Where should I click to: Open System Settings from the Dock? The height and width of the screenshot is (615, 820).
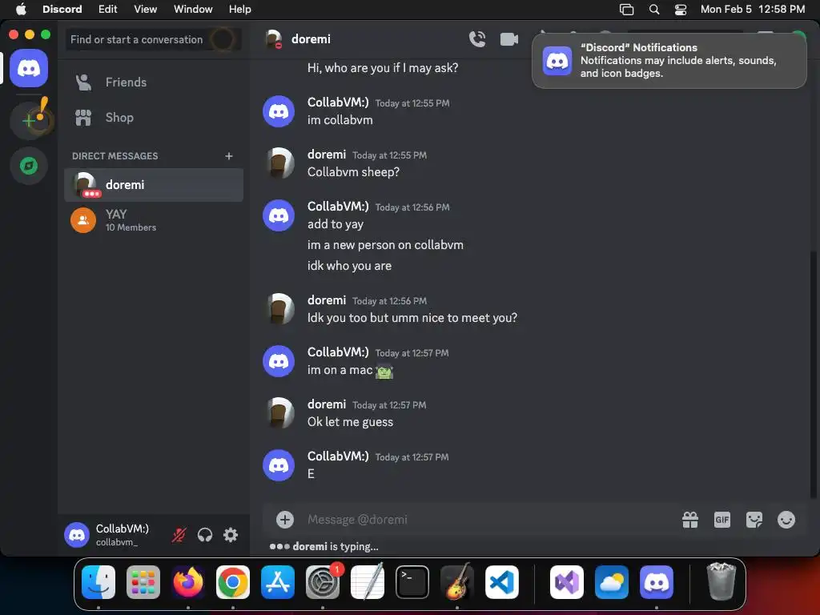(x=323, y=582)
